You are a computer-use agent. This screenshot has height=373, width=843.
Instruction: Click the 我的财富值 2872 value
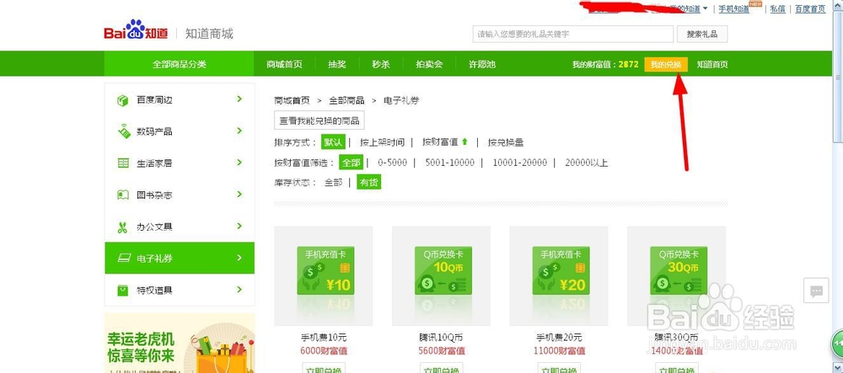click(x=629, y=64)
